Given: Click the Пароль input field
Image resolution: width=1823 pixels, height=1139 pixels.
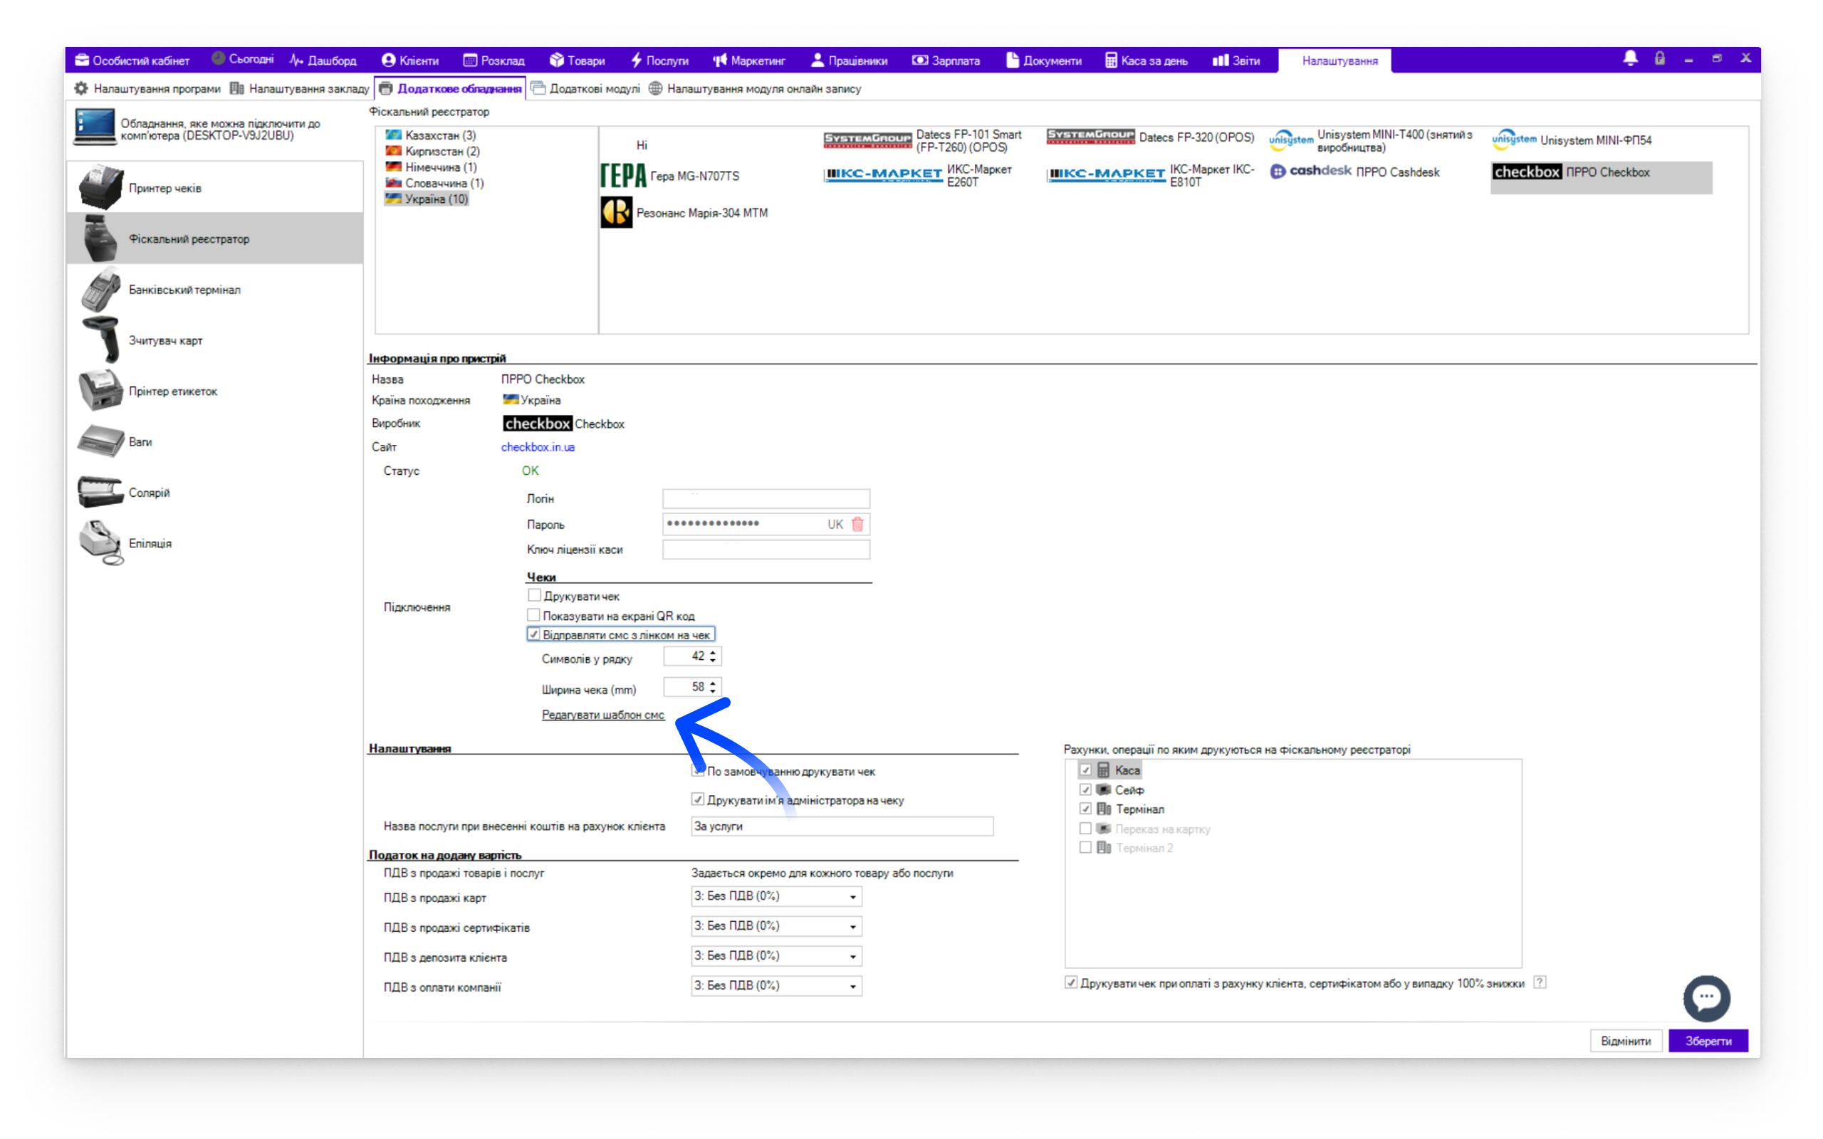Looking at the screenshot, I should (766, 525).
